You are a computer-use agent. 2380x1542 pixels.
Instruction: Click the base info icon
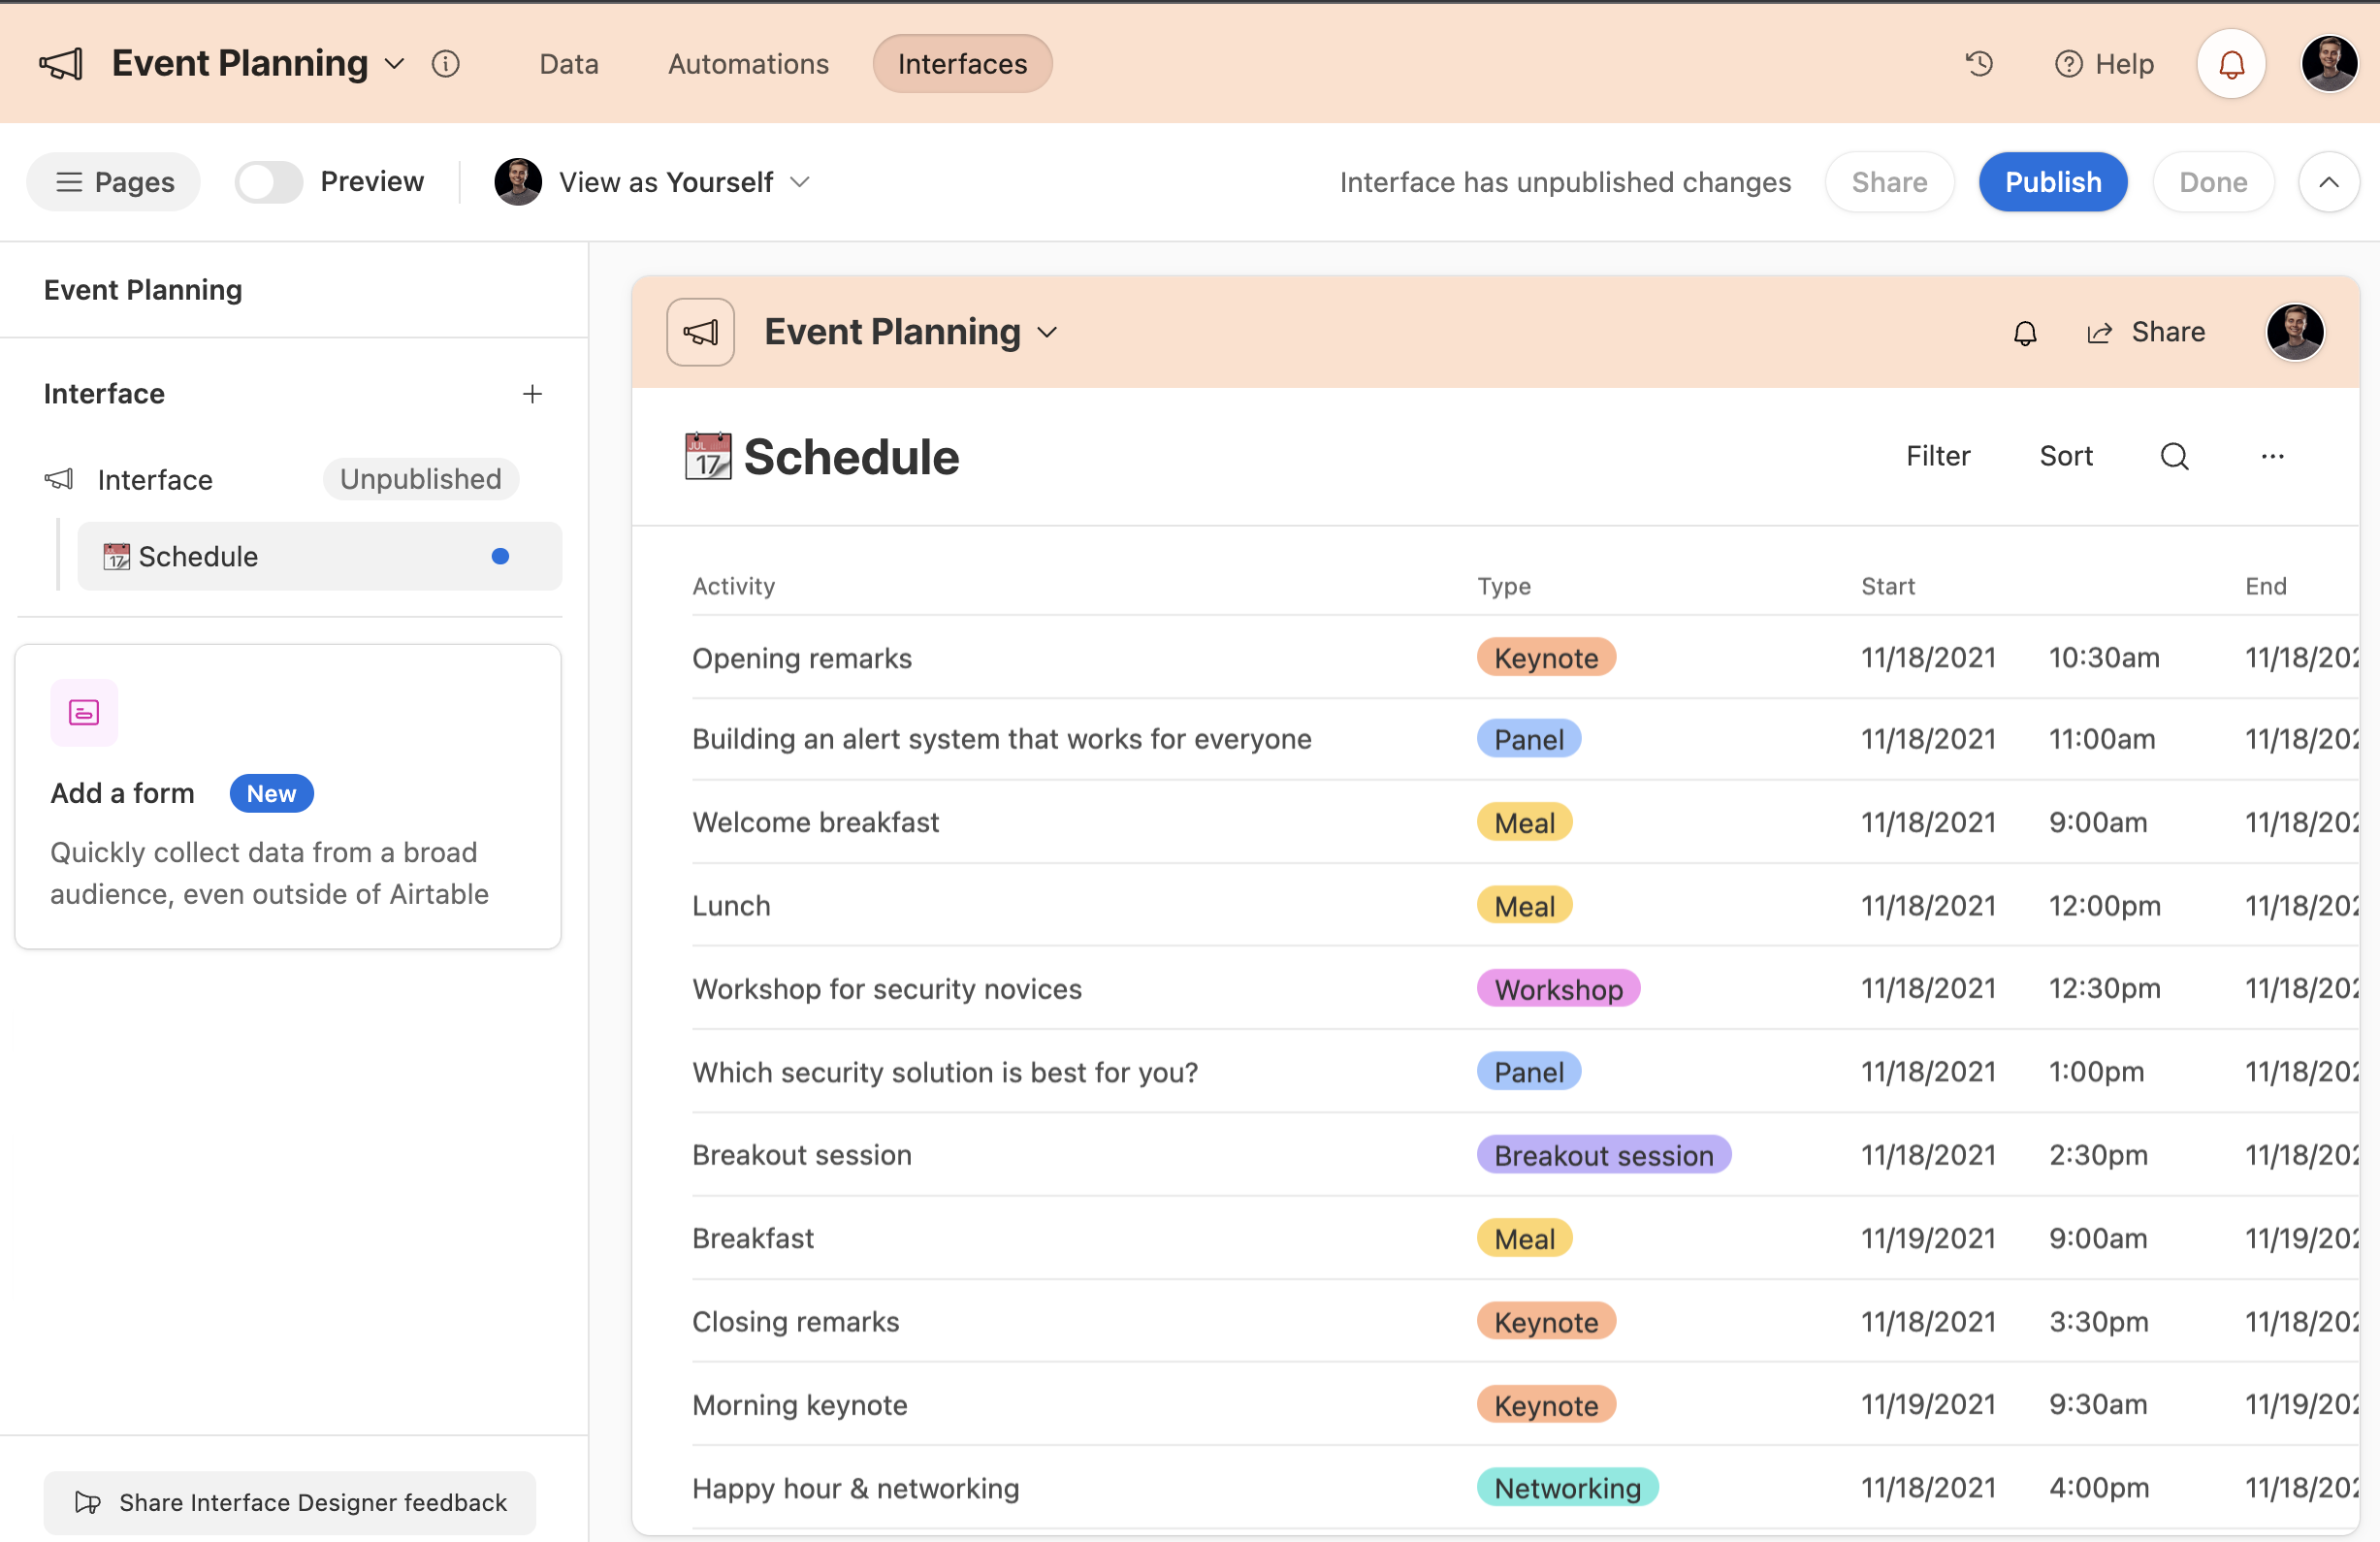(445, 64)
